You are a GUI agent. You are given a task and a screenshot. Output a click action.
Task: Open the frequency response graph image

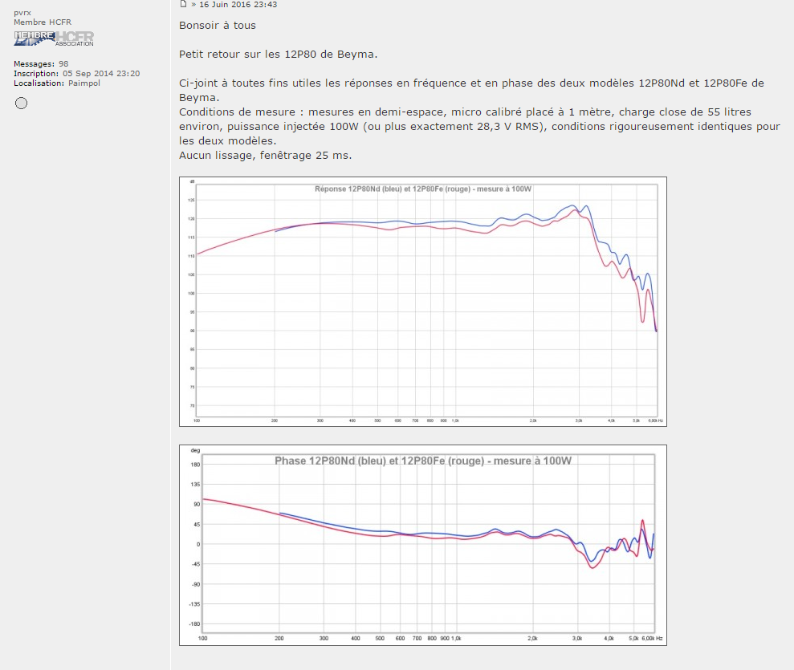point(423,302)
